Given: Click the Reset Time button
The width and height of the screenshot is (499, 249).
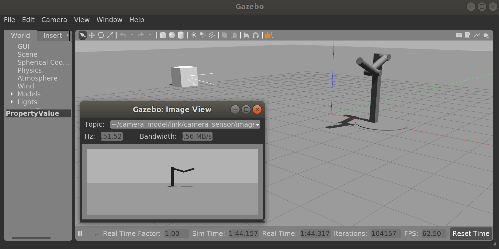Looking at the screenshot, I should (471, 234).
